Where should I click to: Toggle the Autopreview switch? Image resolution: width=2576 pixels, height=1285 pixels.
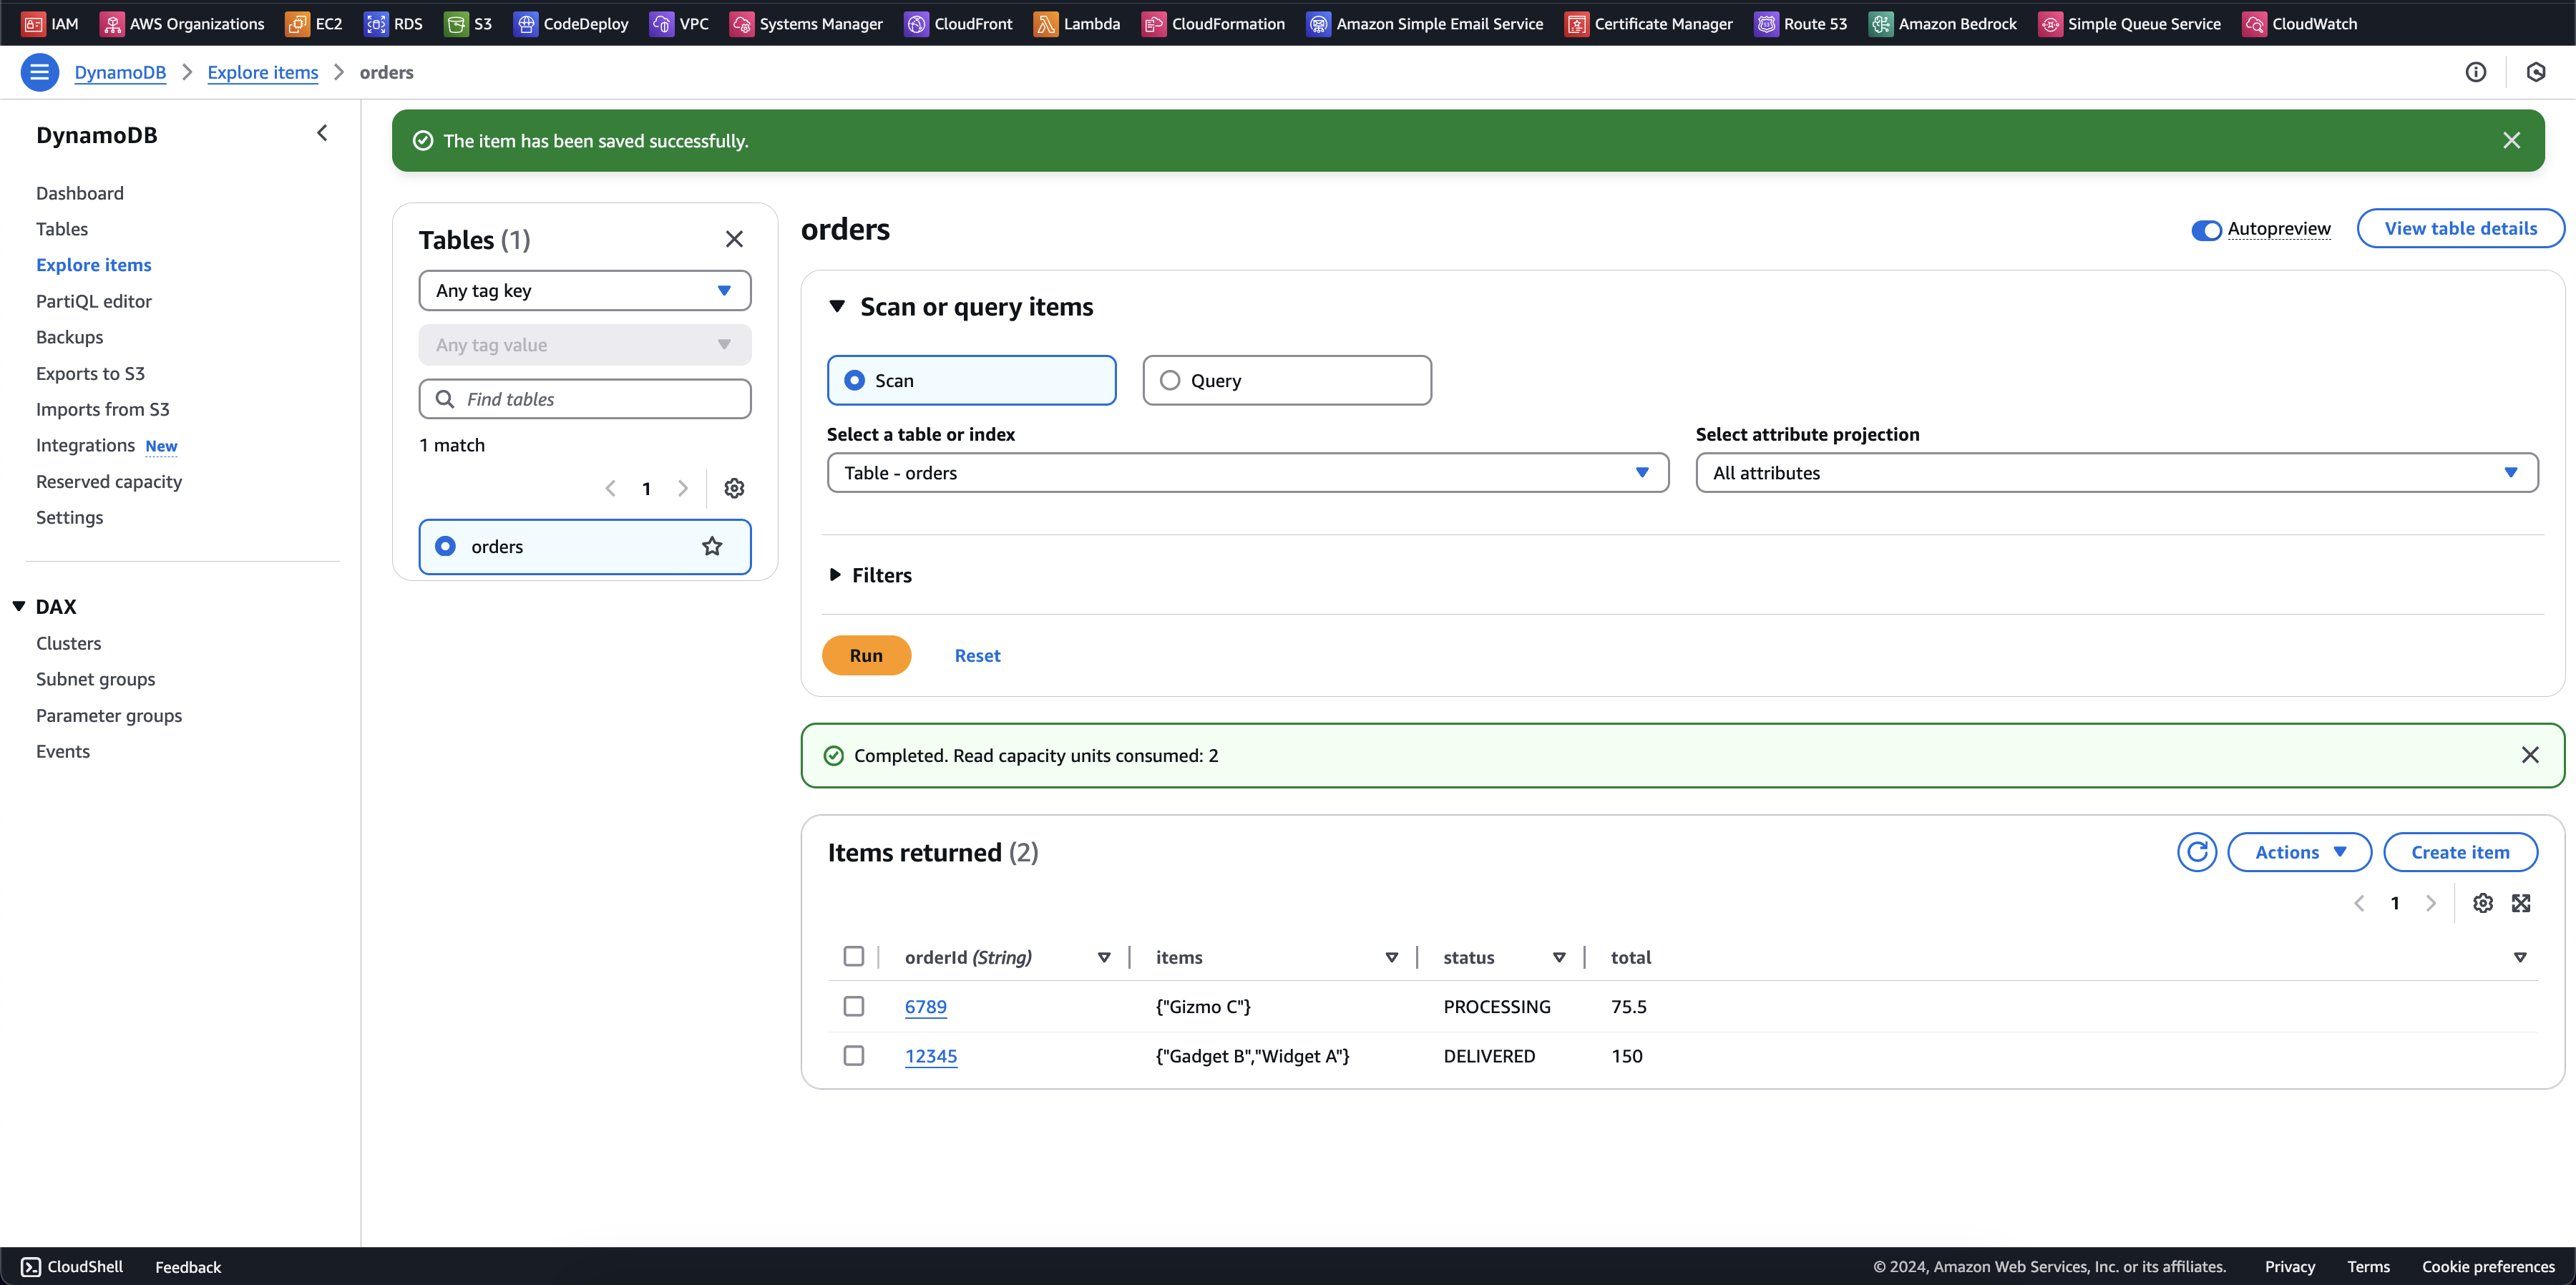2206,230
